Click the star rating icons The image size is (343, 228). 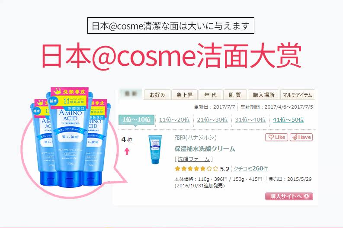tap(196, 169)
